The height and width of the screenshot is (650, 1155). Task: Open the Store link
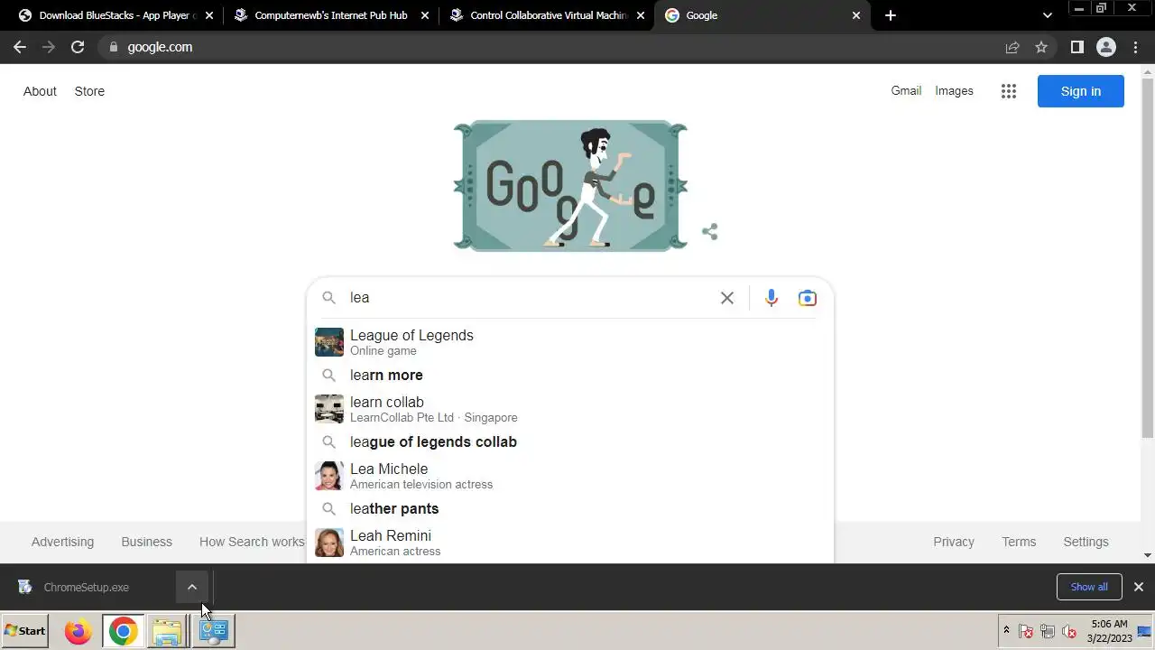[x=89, y=91]
